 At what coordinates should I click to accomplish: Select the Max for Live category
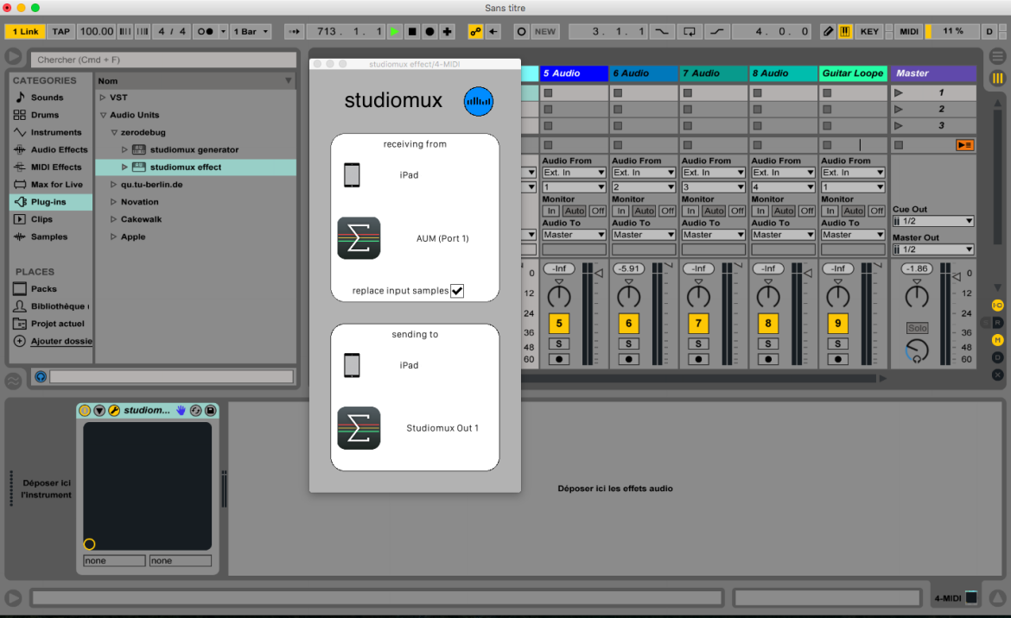(56, 185)
